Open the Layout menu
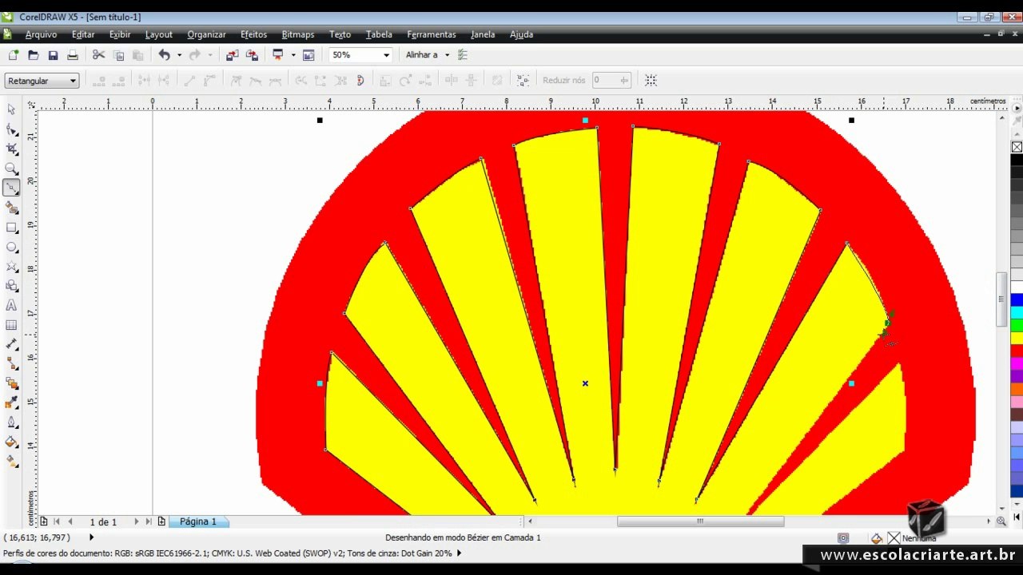Image resolution: width=1023 pixels, height=575 pixels. click(158, 34)
